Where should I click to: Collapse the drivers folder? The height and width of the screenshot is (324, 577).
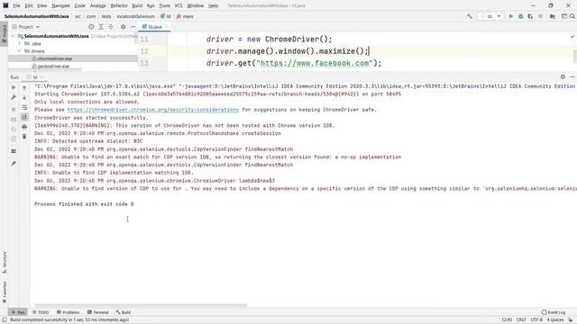(x=20, y=51)
